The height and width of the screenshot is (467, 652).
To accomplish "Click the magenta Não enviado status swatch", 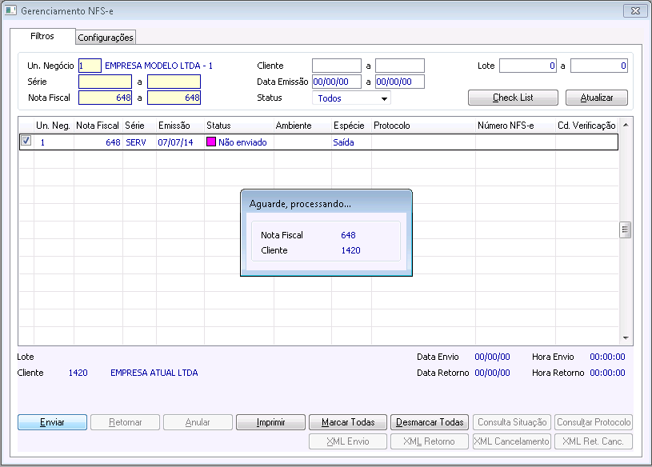I will 211,142.
